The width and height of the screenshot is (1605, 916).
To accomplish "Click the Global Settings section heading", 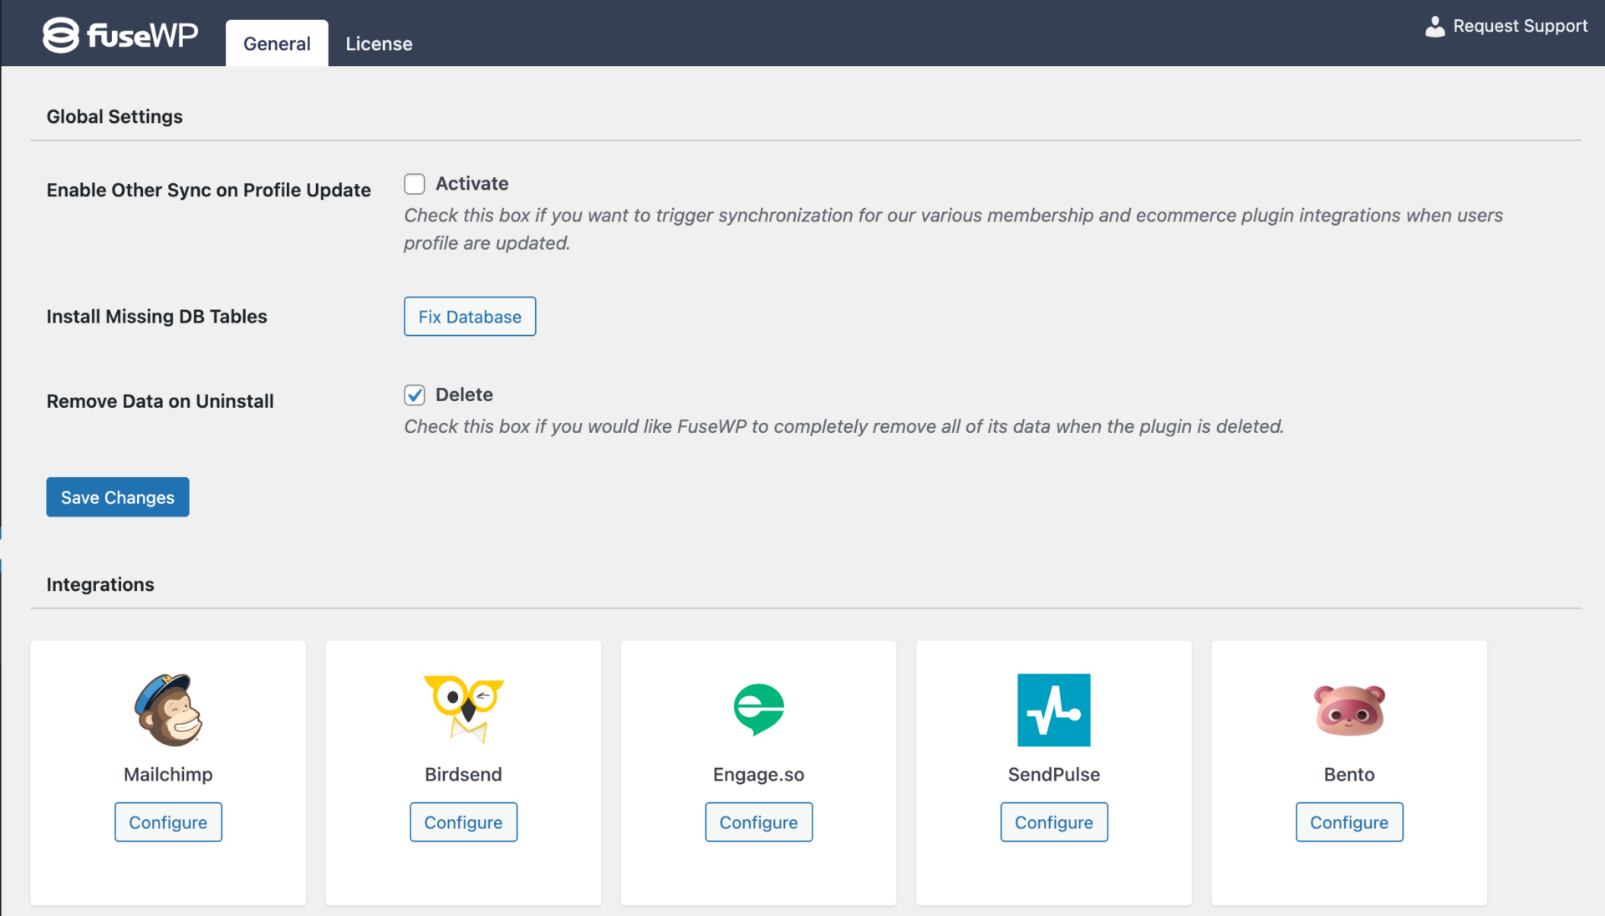I will coord(115,116).
